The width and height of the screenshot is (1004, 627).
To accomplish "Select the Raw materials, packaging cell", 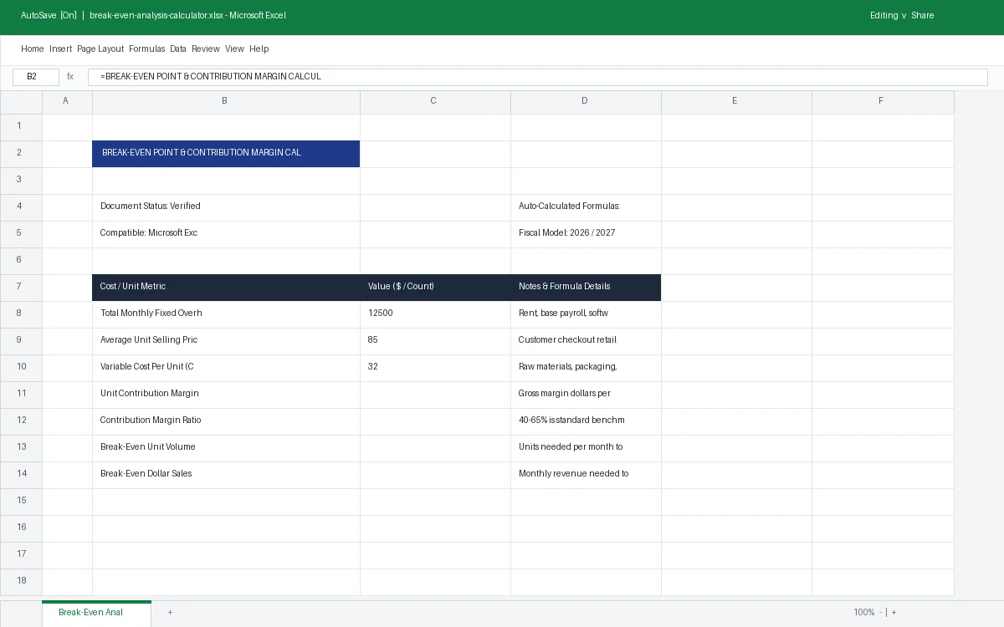I will pyautogui.click(x=586, y=367).
